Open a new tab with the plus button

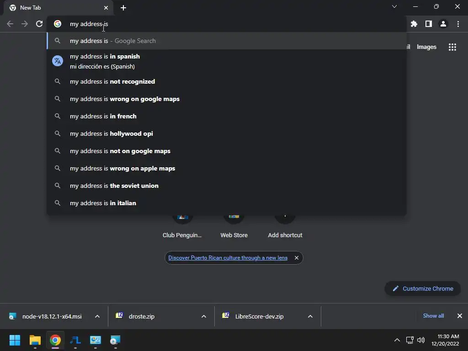click(x=123, y=8)
